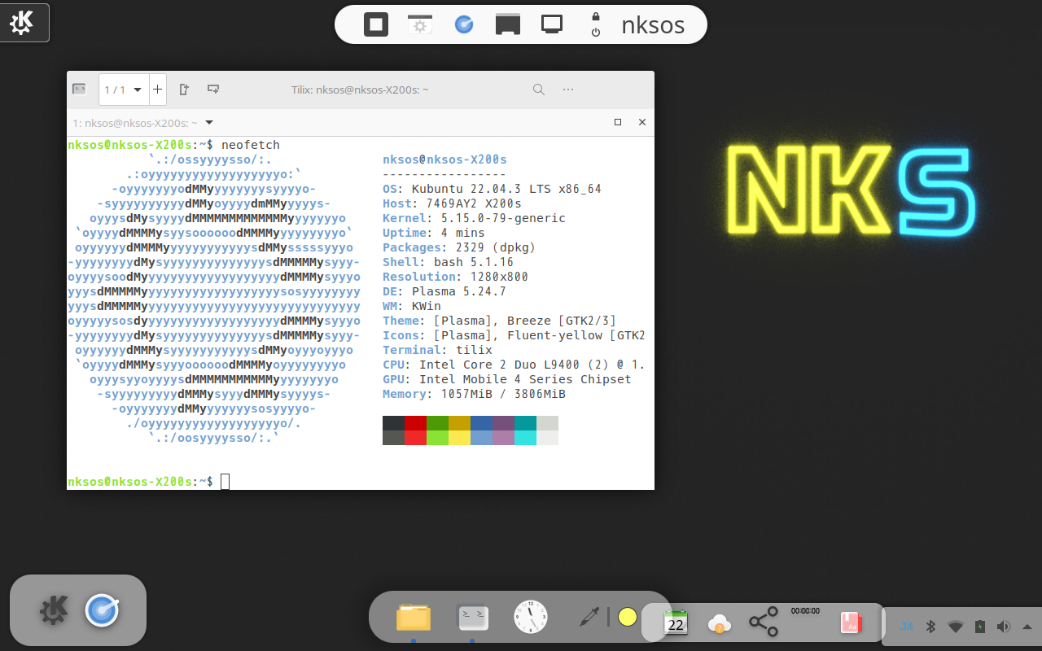The image size is (1042, 651).
Task: Click the OS line Kubuntu 22.04.3 LTS
Action: point(492,189)
